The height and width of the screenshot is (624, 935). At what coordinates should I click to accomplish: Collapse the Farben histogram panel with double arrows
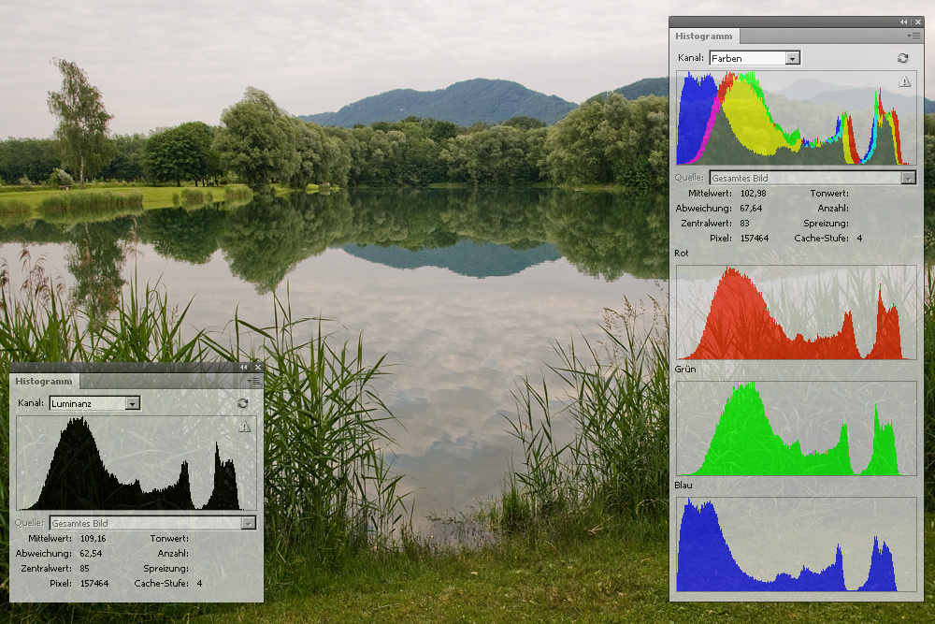click(904, 22)
